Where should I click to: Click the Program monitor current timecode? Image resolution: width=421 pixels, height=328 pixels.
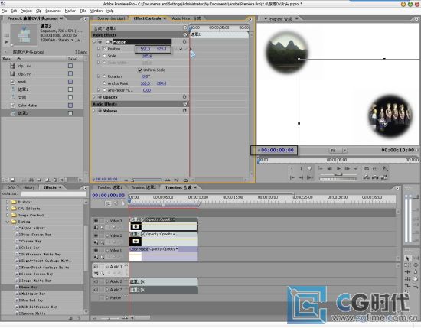[x=277, y=151]
